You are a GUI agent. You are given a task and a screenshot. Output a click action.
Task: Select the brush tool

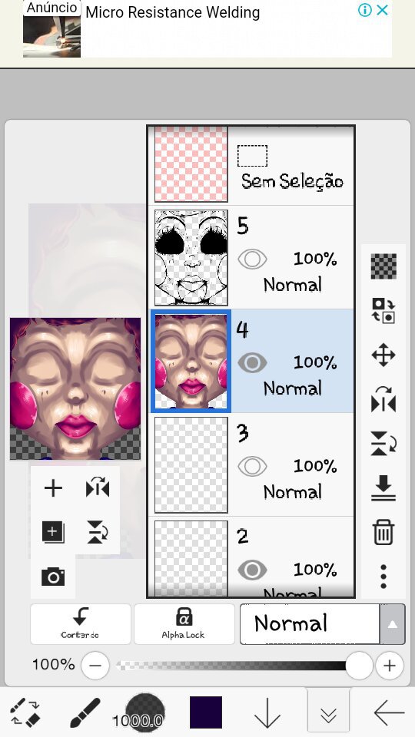pyautogui.click(x=85, y=712)
